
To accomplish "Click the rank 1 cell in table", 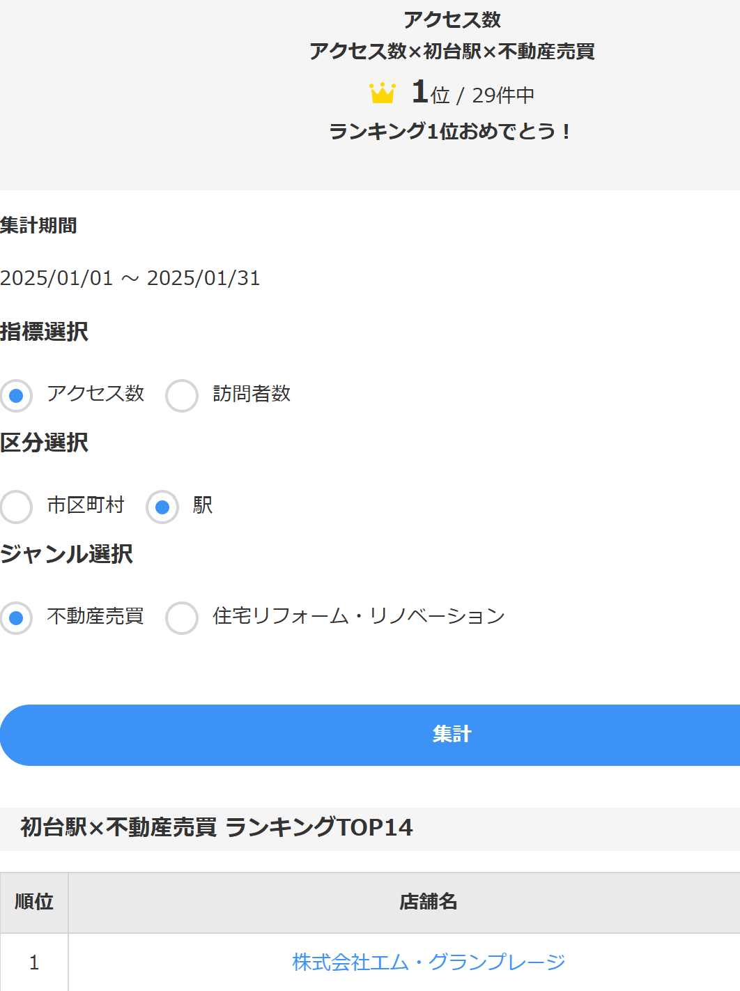I will point(34,962).
